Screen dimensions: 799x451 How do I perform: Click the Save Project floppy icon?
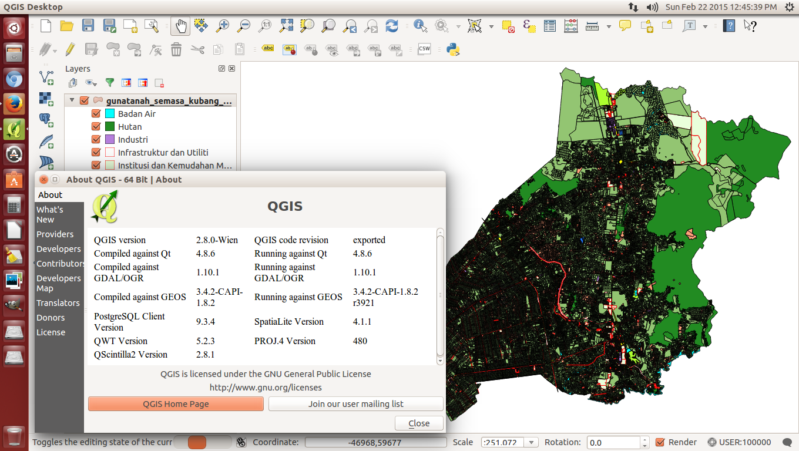click(x=88, y=26)
